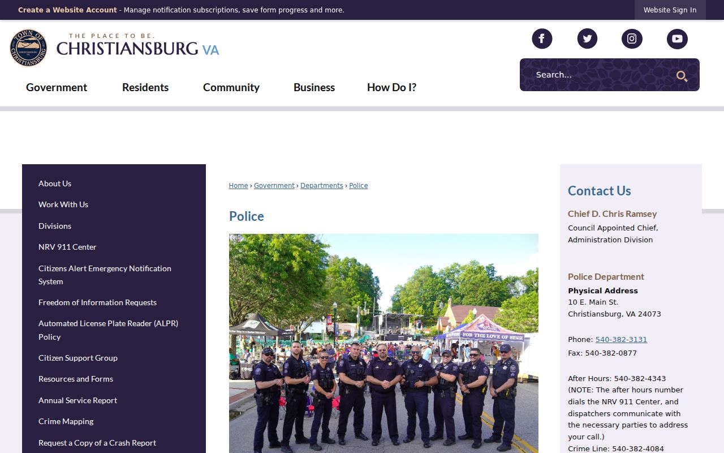Open the Government menu
This screenshot has width=724, height=453.
57,87
